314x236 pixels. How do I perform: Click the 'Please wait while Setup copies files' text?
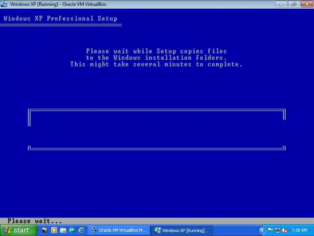tap(156, 51)
